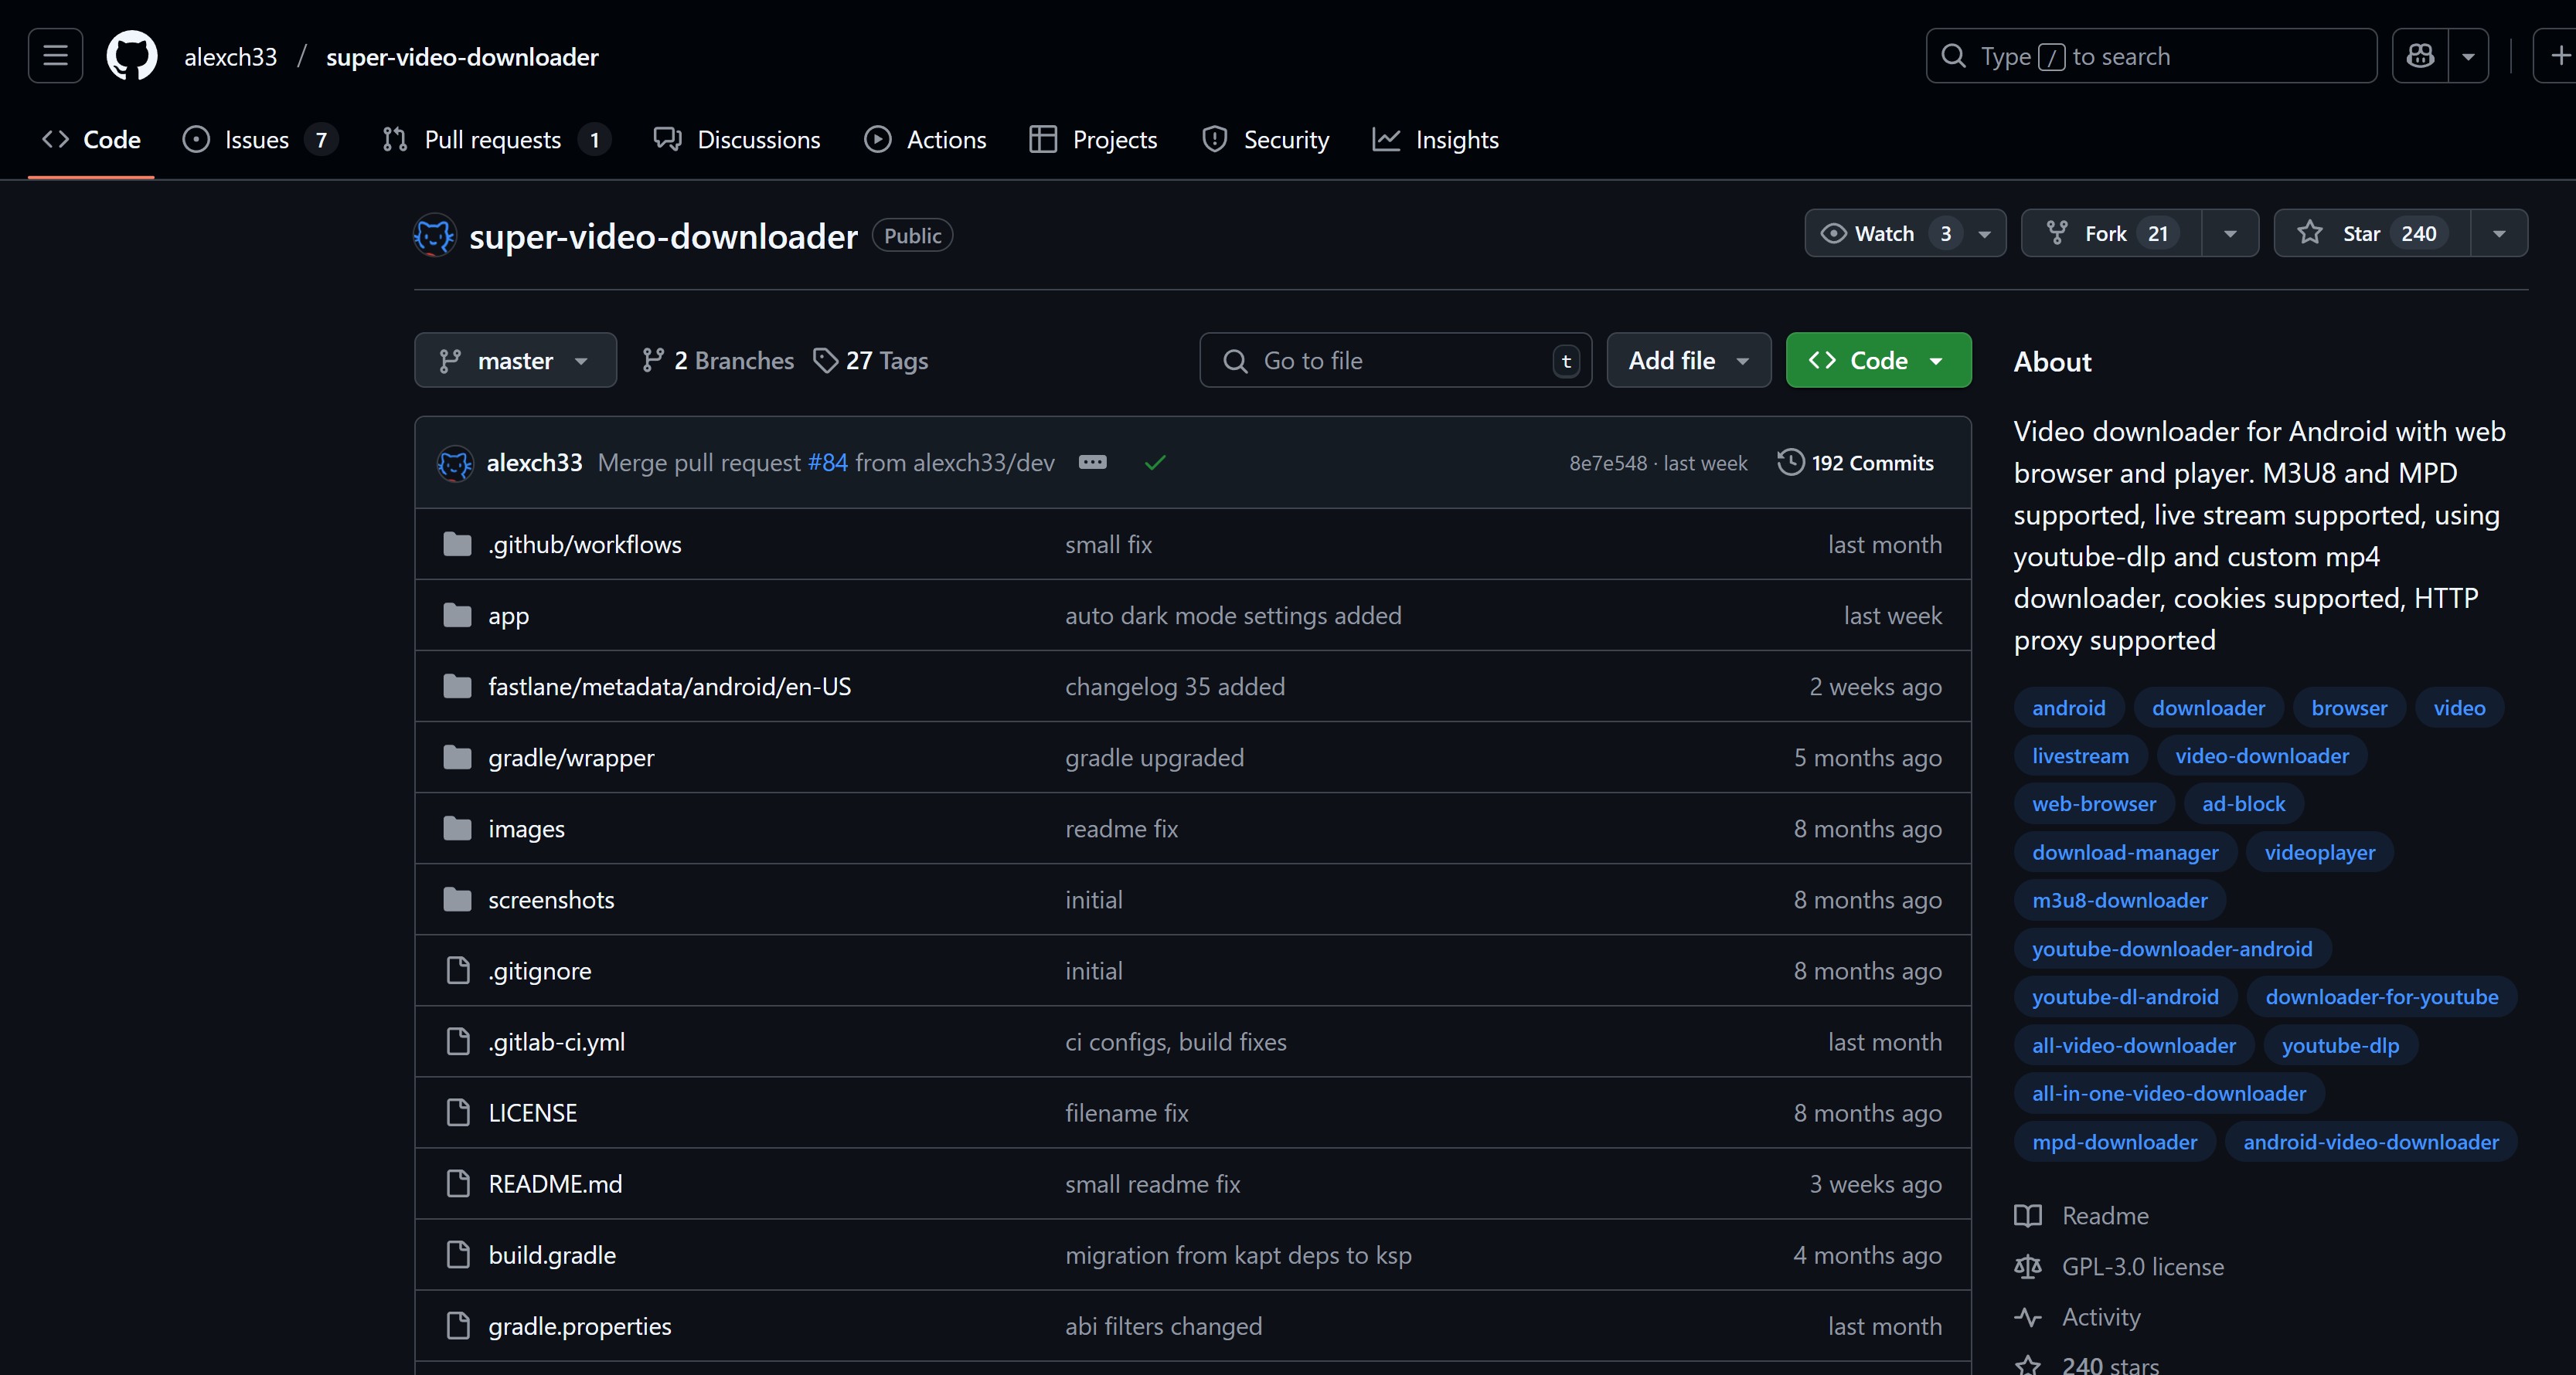Click the youtube-dlp topic tag
This screenshot has height=1375, width=2576.
tap(2340, 1045)
